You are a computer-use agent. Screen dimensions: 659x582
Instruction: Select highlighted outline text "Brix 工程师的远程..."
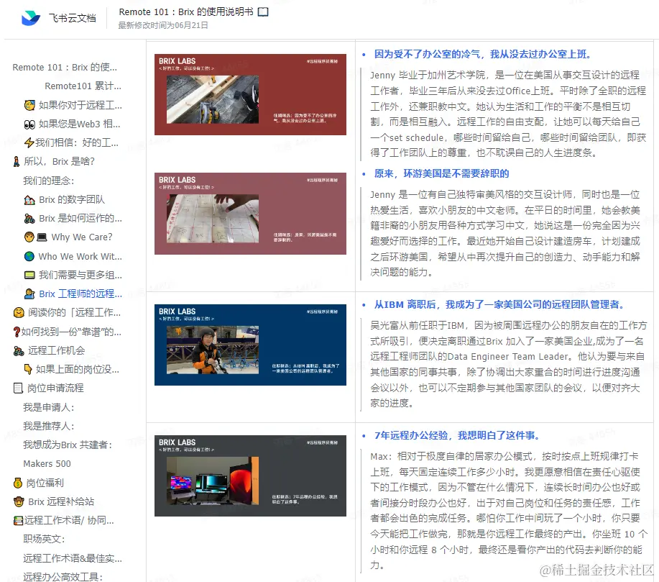[80, 294]
